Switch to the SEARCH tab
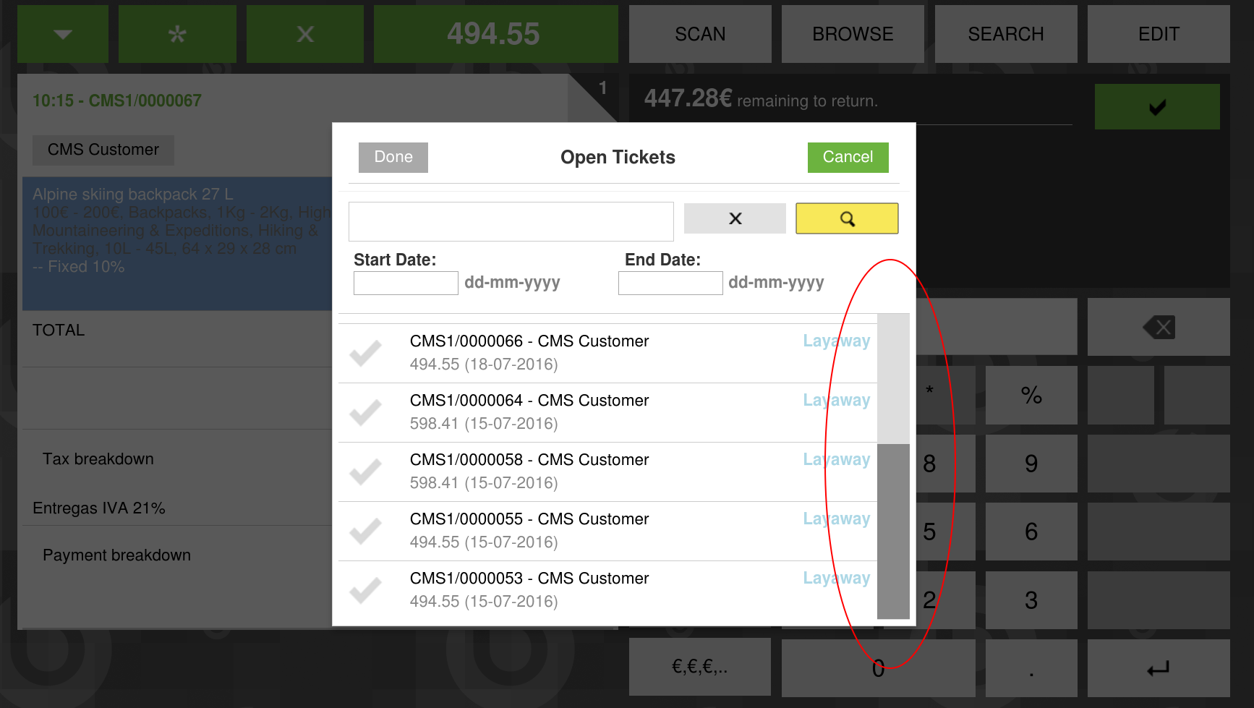 pyautogui.click(x=1005, y=34)
